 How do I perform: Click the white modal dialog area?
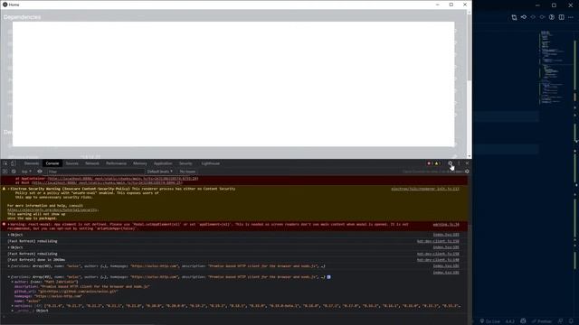tap(233, 84)
